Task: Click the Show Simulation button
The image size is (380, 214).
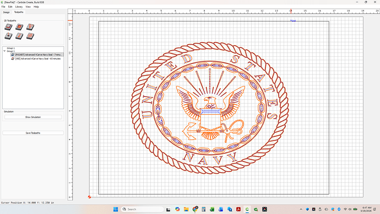Action: coord(33,117)
